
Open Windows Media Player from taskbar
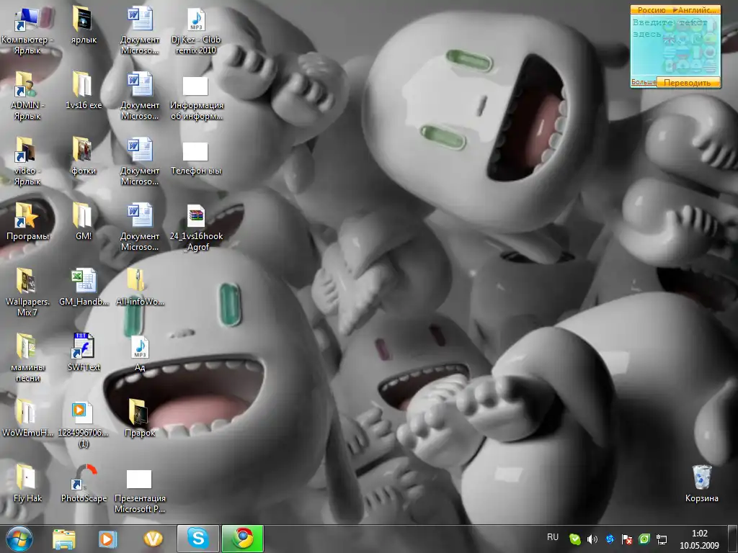pyautogui.click(x=107, y=539)
